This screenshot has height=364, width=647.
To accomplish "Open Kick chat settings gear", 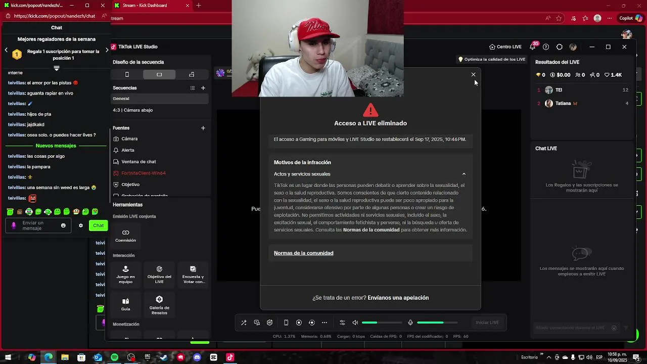I will [x=80, y=225].
